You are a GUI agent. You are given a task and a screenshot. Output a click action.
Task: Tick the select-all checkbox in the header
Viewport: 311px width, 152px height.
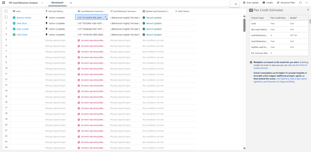click(6, 11)
